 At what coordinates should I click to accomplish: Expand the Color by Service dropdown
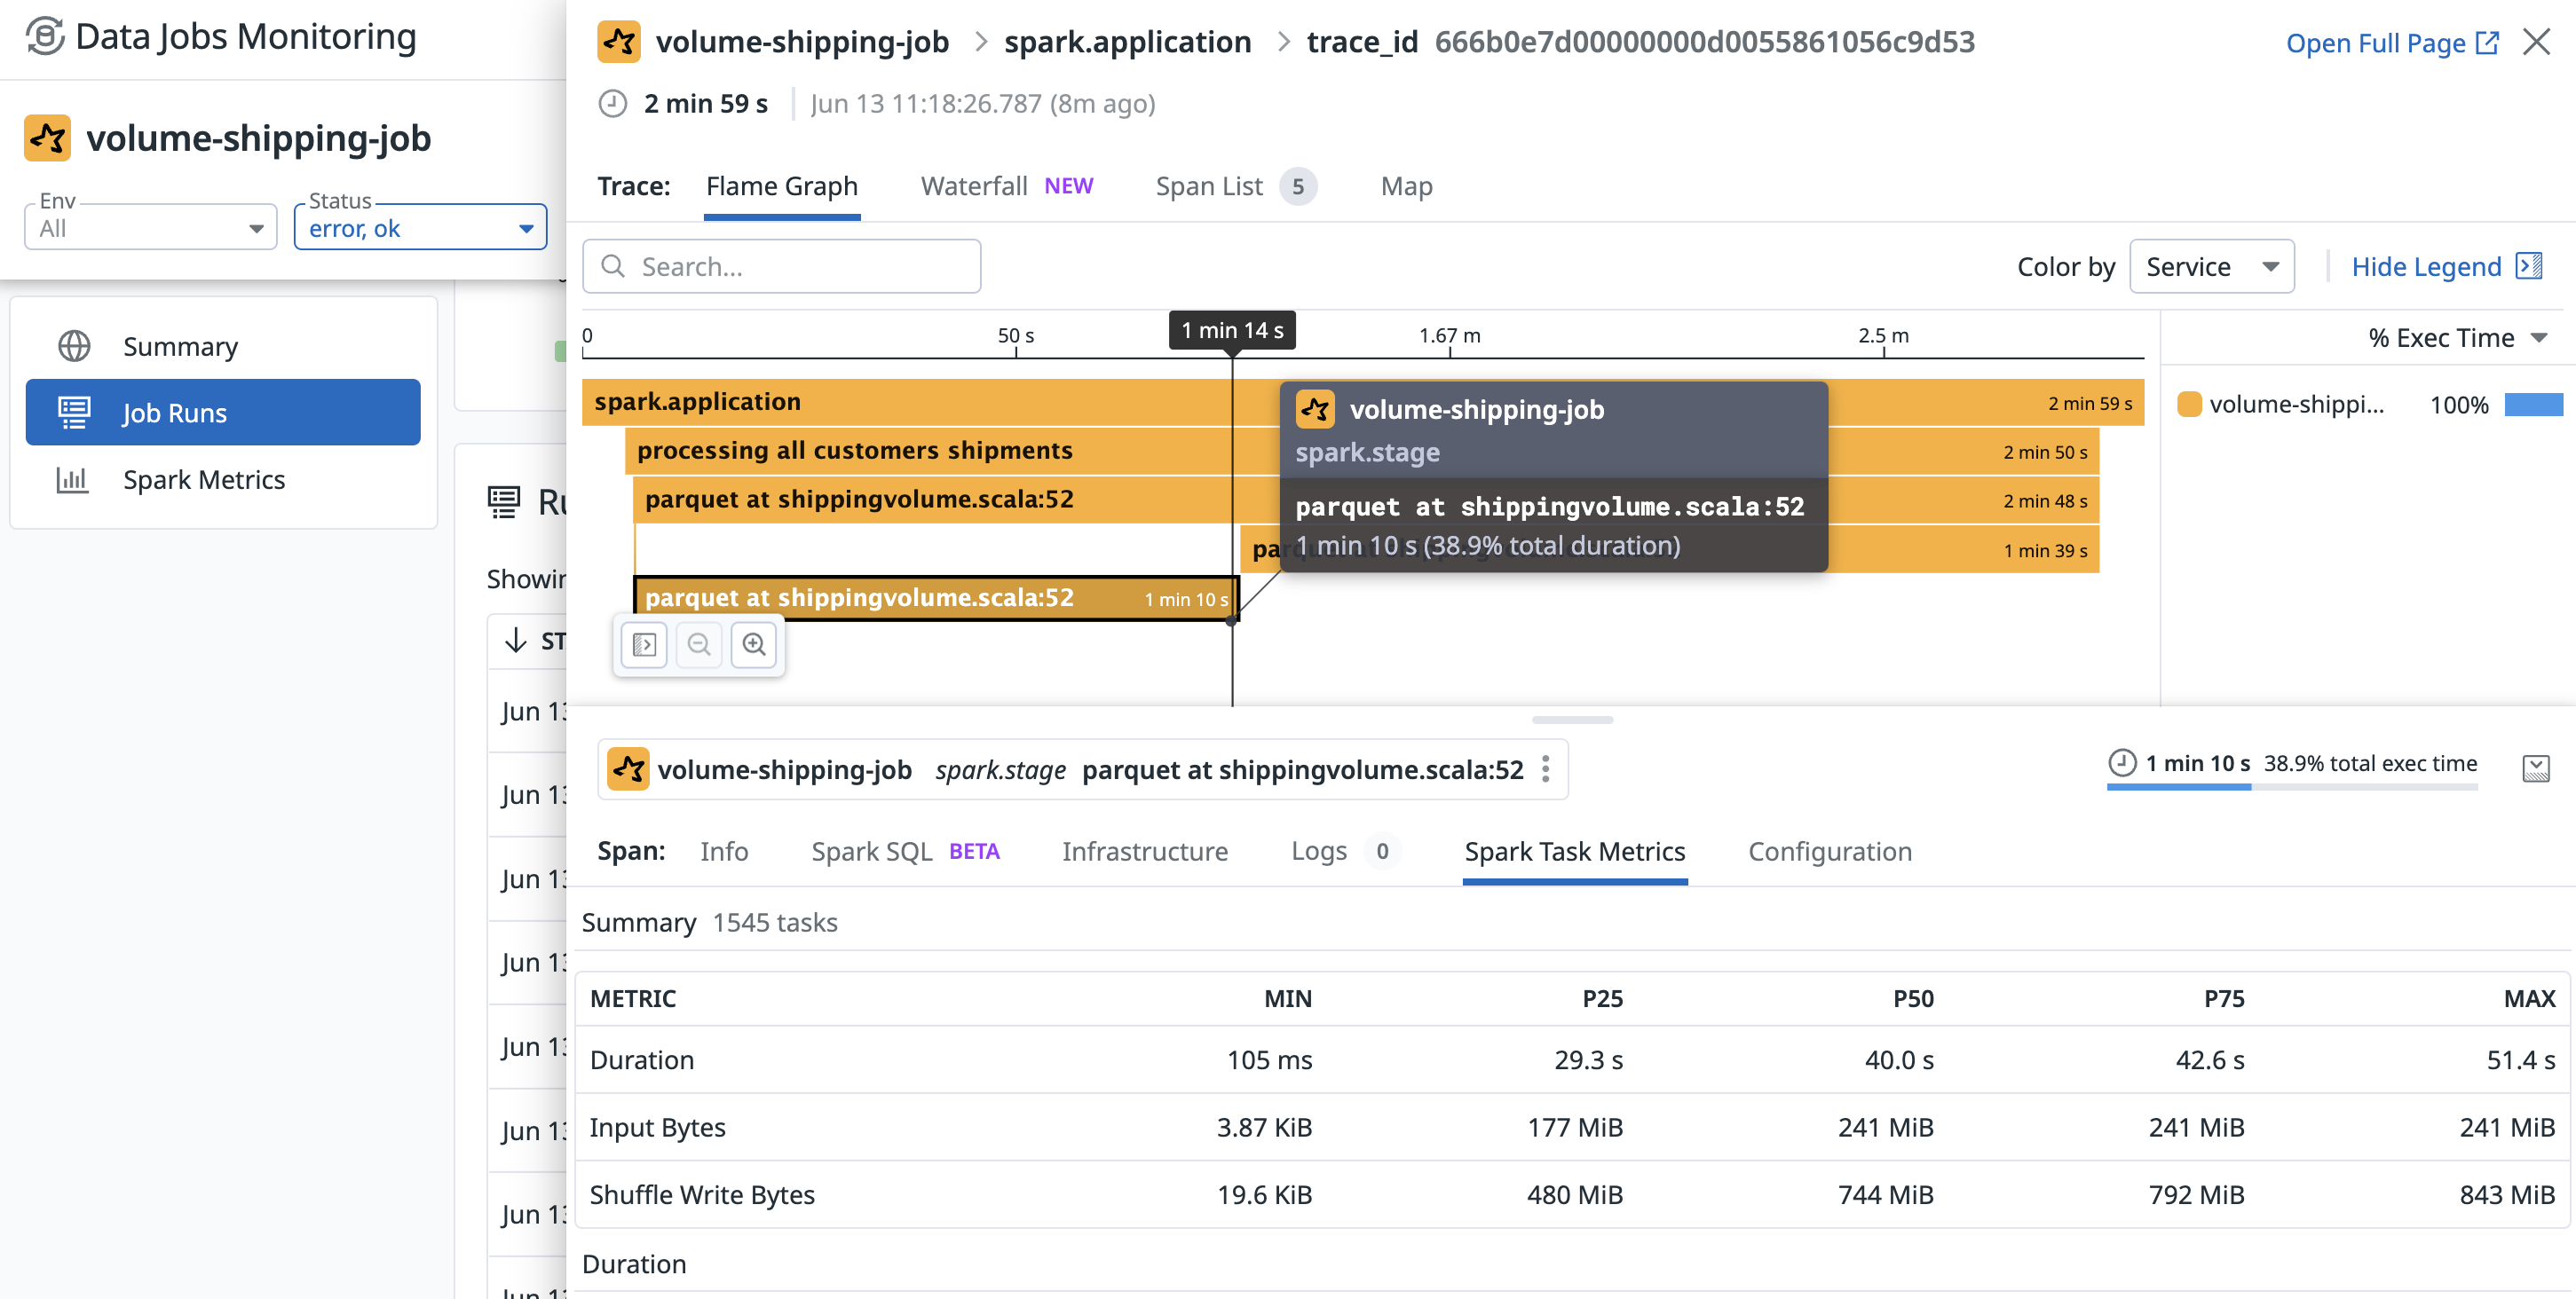[x=2211, y=267]
